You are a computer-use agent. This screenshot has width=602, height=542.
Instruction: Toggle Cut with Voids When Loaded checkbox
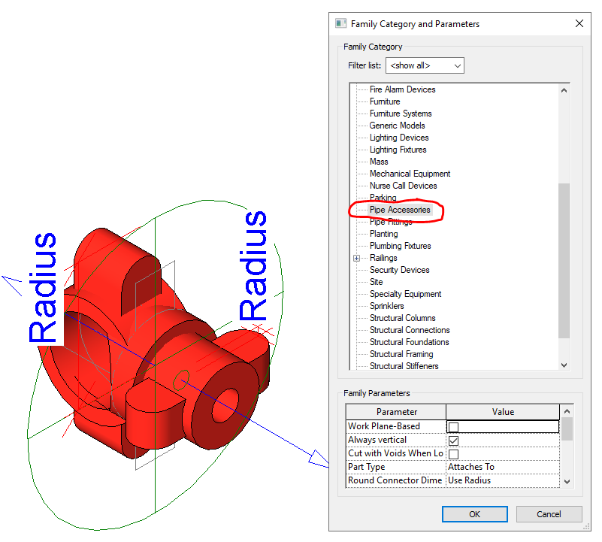coord(453,454)
